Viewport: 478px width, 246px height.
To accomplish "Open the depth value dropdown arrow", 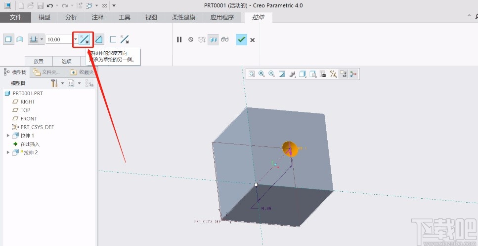I will [x=75, y=39].
